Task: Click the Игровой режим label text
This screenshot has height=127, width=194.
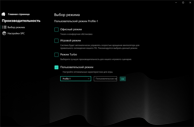Action: tap(70, 41)
